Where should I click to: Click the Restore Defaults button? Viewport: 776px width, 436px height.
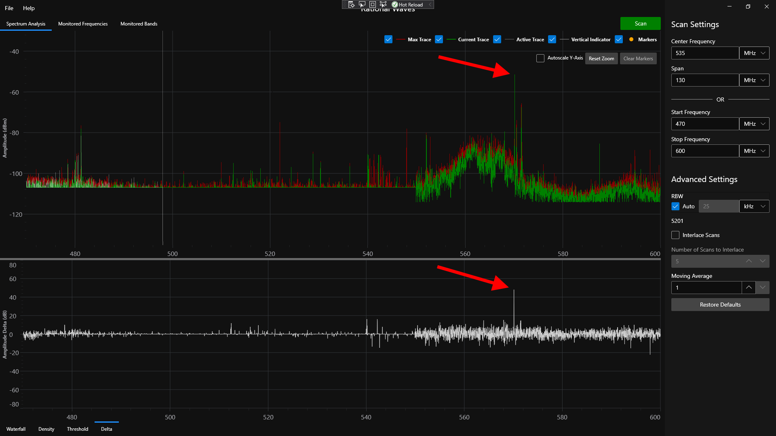720,304
